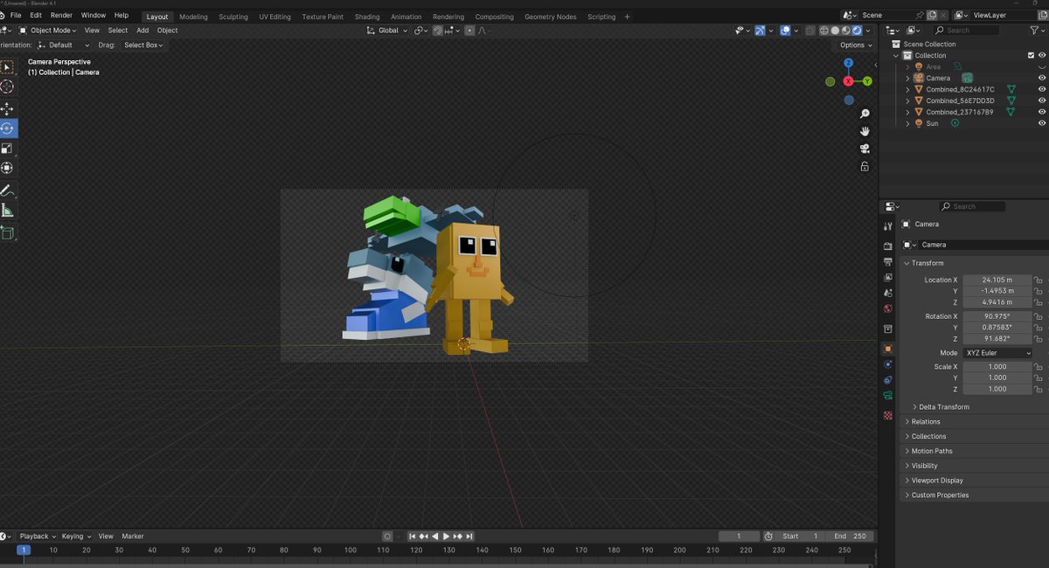1049x568 pixels.
Task: Open the Object Mode dropdown
Action: pyautogui.click(x=49, y=31)
